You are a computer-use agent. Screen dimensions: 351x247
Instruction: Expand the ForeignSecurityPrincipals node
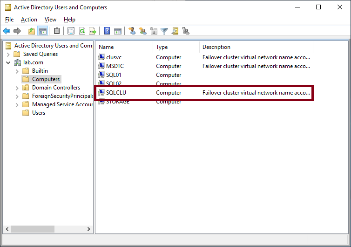(17, 96)
